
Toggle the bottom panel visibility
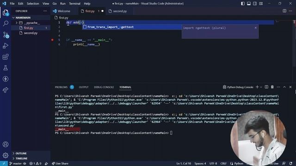point(249,4)
